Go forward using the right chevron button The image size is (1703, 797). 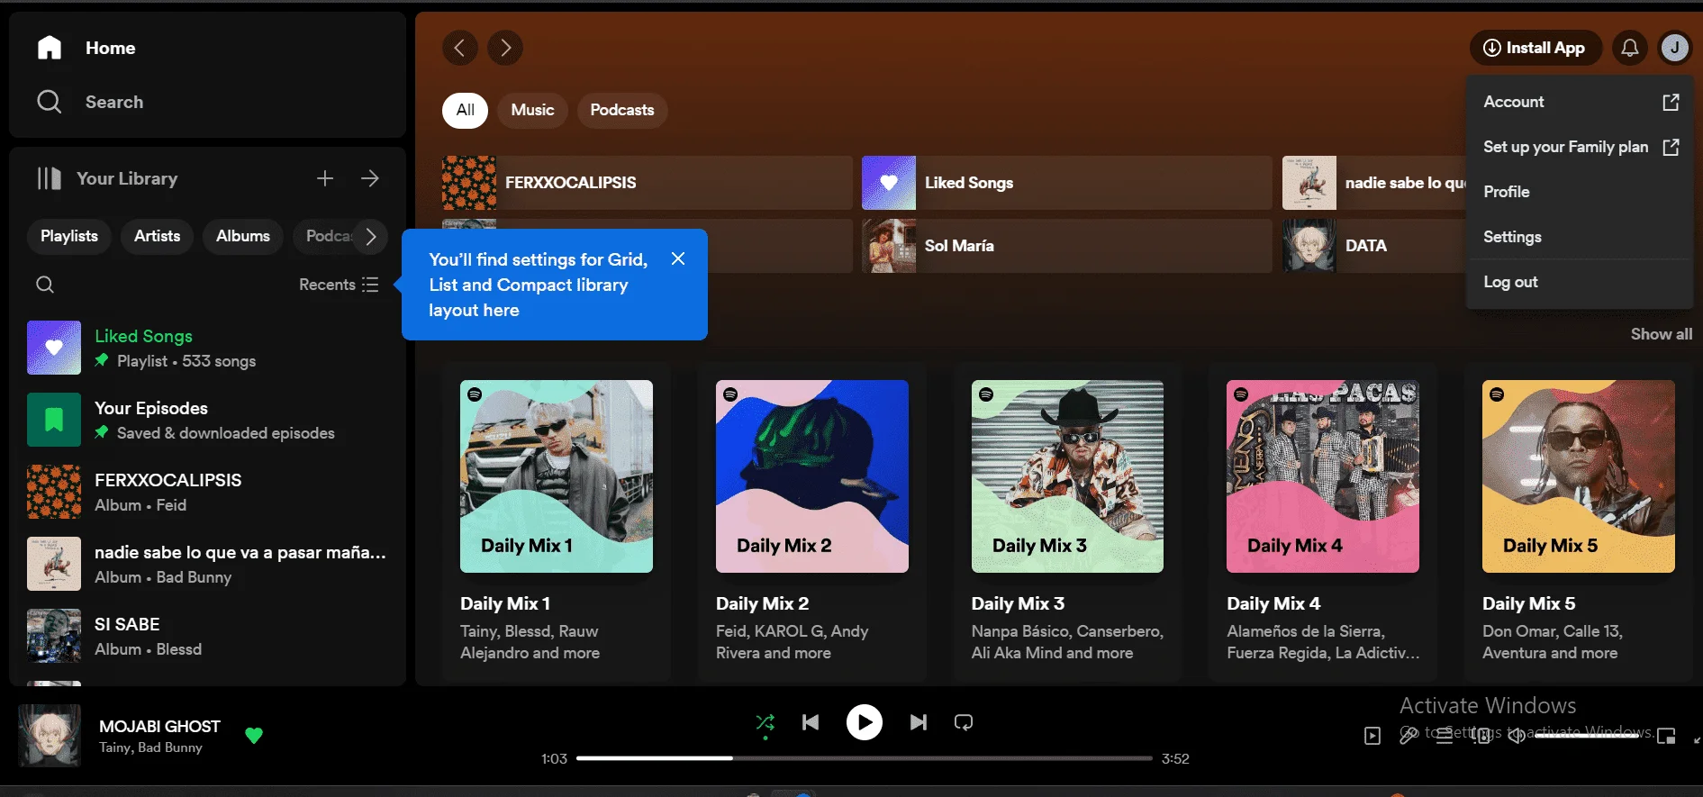pos(505,48)
